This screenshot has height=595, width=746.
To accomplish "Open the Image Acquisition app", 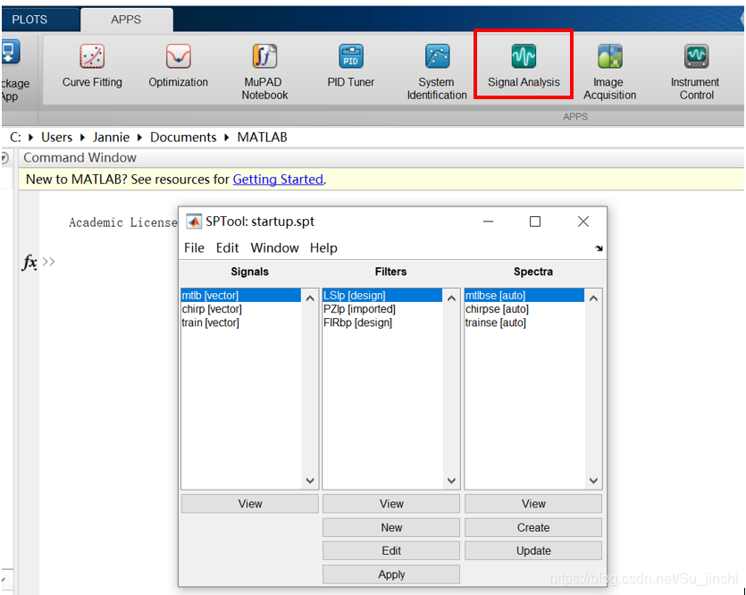I will [609, 72].
